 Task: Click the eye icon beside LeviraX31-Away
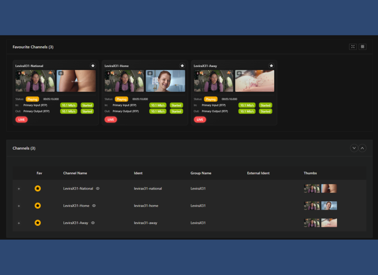pos(93,223)
